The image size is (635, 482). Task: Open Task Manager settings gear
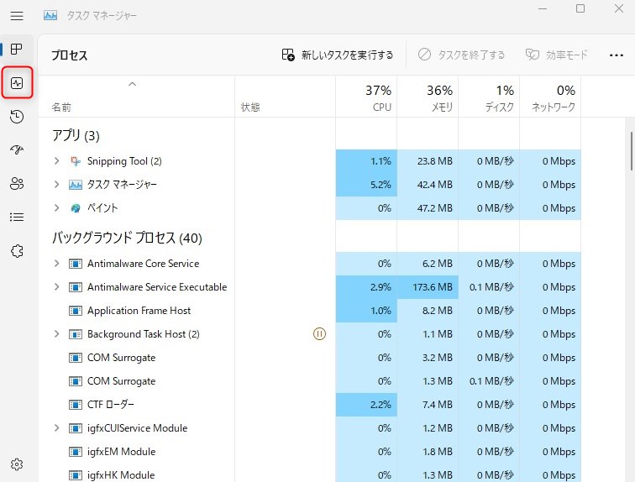[x=17, y=464]
